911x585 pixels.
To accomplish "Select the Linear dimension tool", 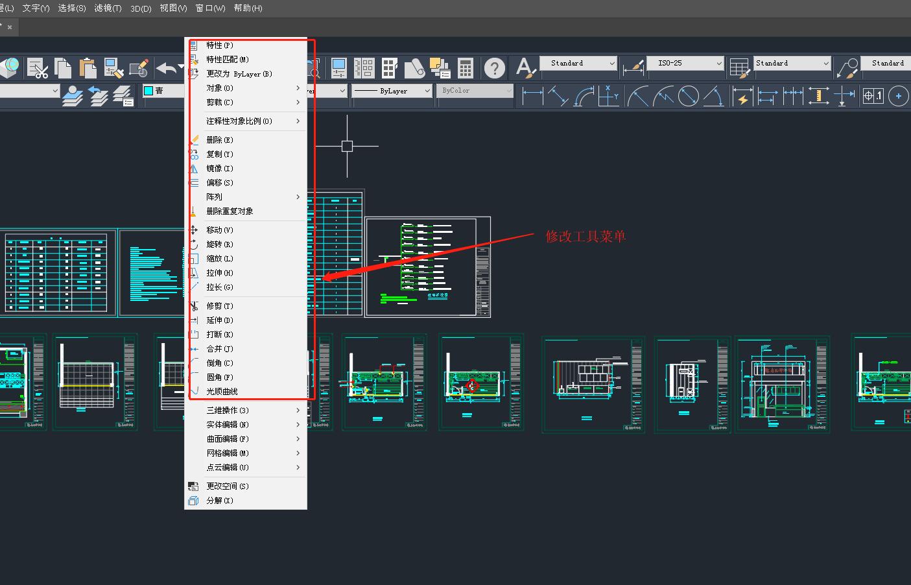I will click(532, 97).
